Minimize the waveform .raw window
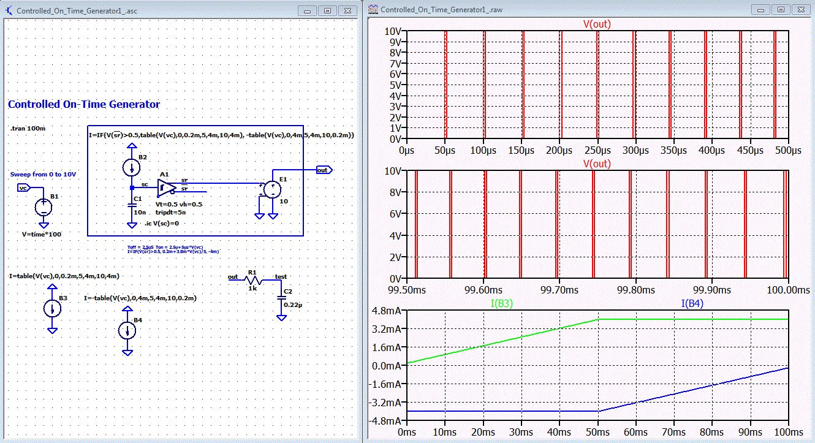Viewport: 815px width, 443px height. pyautogui.click(x=762, y=9)
